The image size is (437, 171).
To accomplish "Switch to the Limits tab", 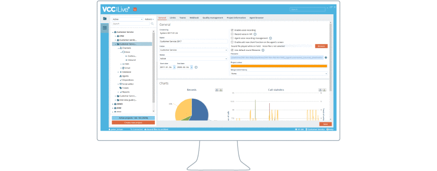I will [173, 18].
